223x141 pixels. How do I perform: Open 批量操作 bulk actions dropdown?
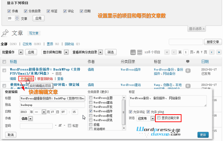[12, 52]
